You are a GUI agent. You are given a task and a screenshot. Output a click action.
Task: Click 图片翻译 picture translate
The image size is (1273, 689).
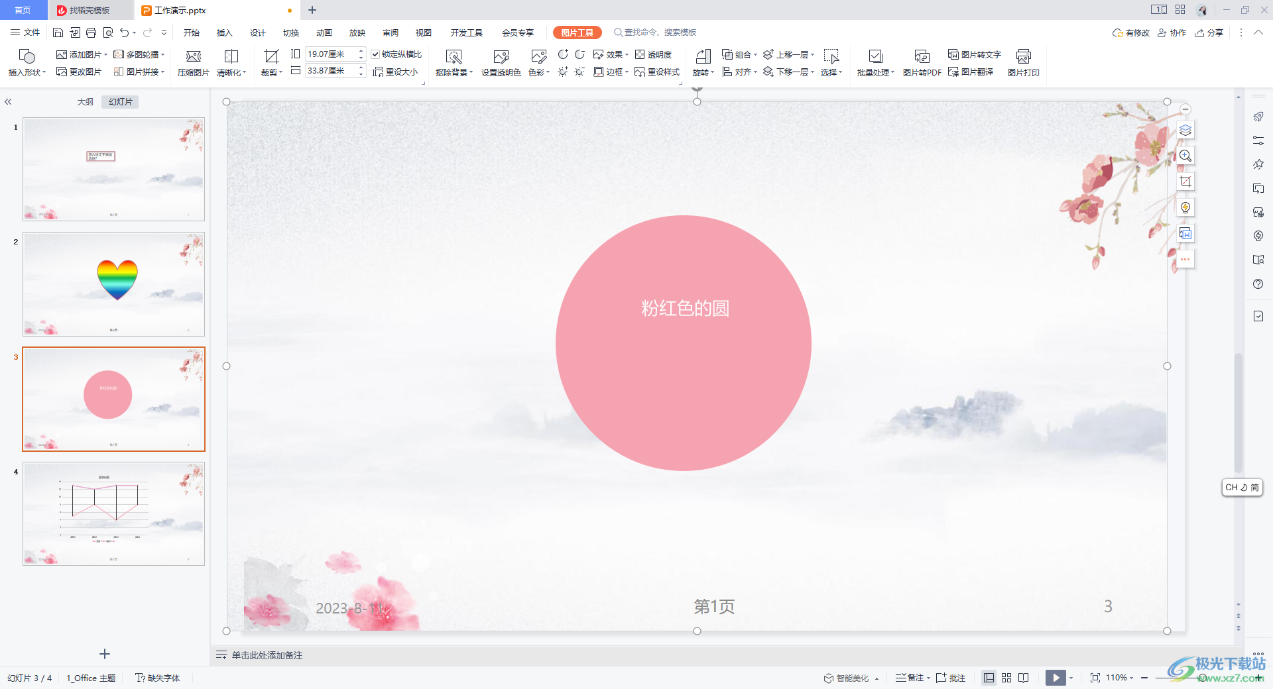pyautogui.click(x=970, y=72)
